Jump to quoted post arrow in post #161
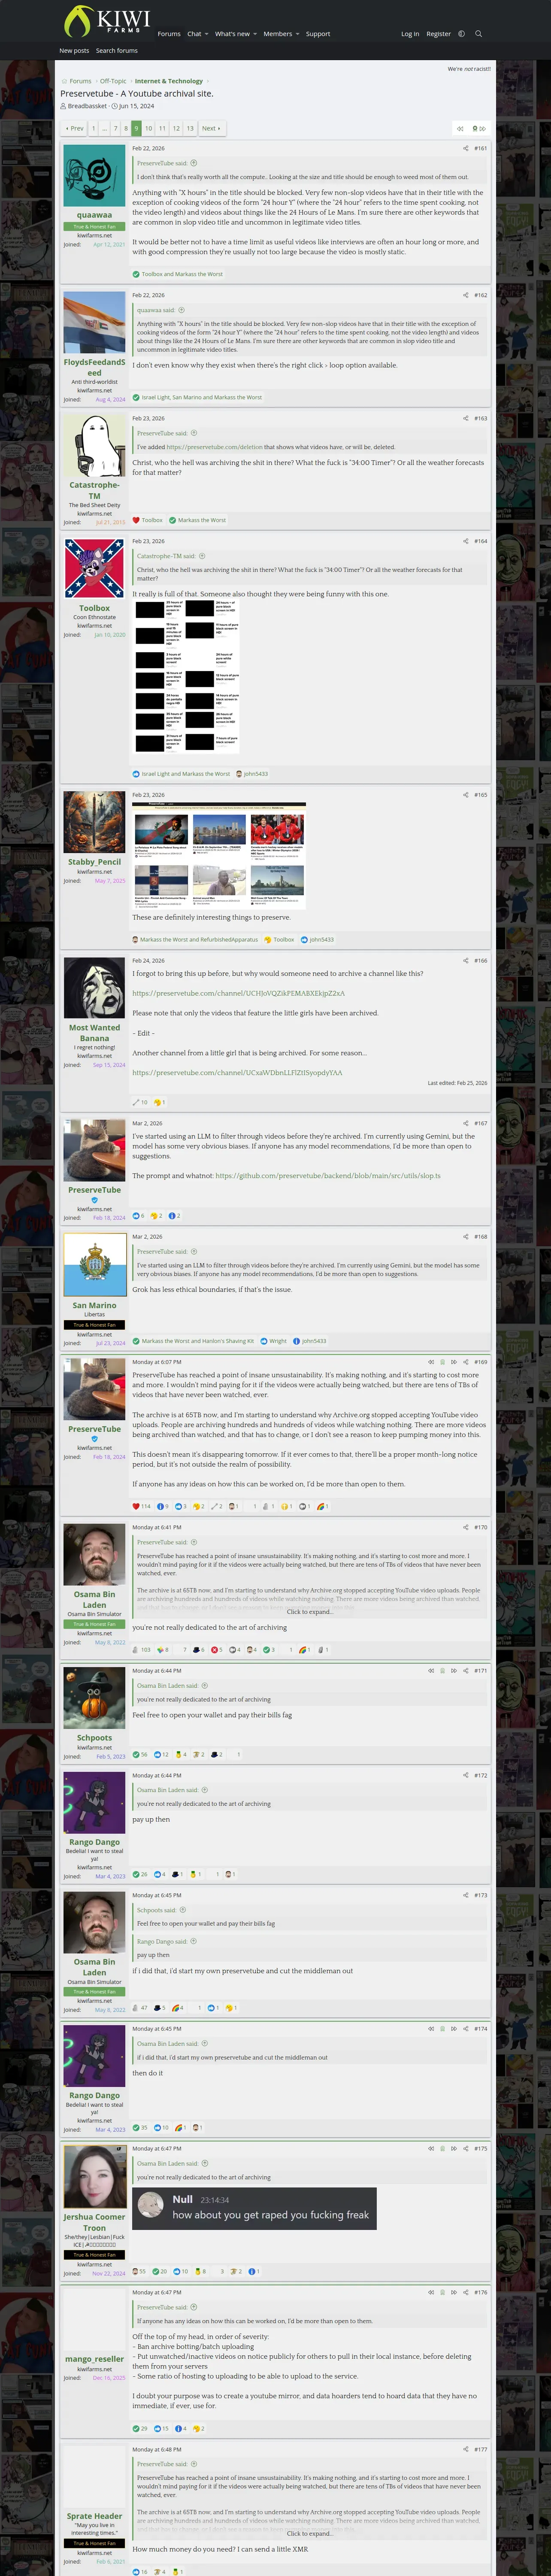The image size is (551, 2576). click(x=194, y=163)
